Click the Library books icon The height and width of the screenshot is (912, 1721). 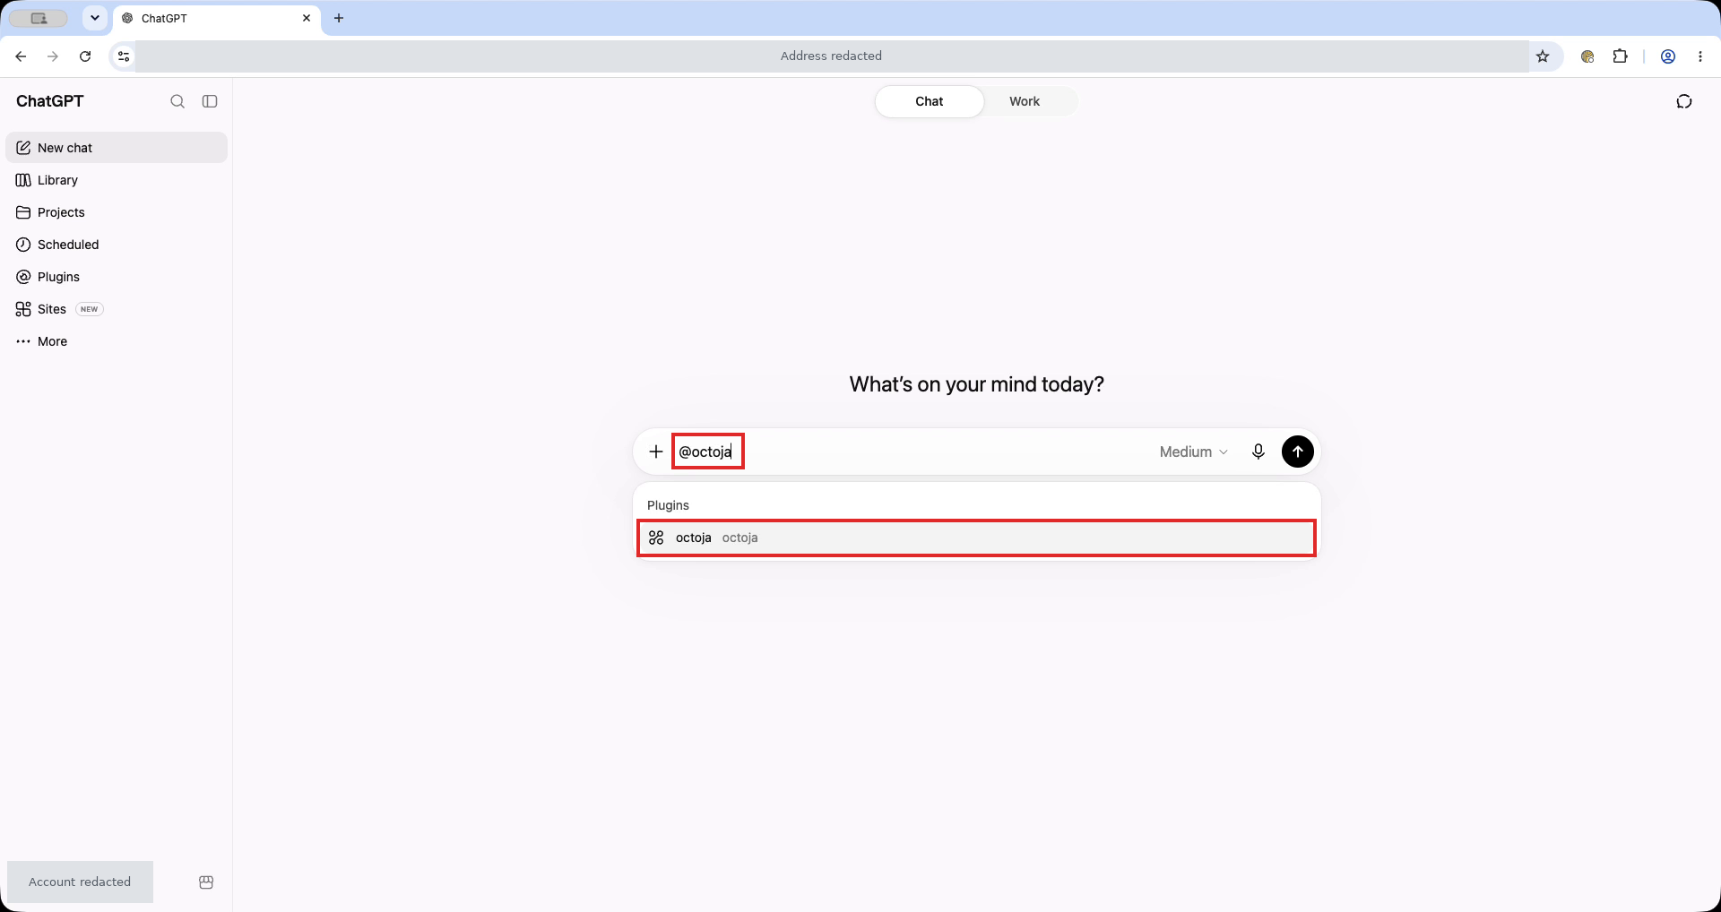click(x=23, y=180)
